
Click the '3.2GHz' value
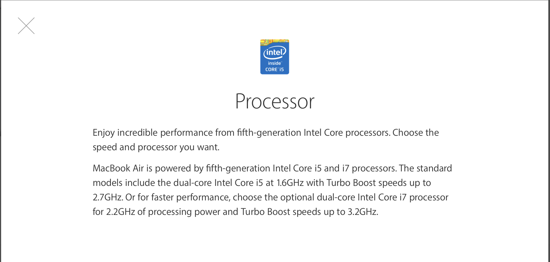click(363, 212)
